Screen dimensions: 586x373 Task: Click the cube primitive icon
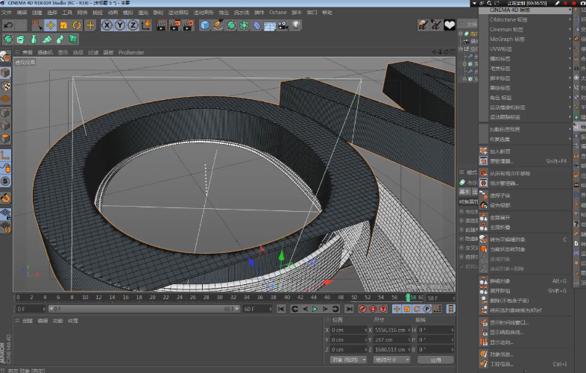coord(205,25)
